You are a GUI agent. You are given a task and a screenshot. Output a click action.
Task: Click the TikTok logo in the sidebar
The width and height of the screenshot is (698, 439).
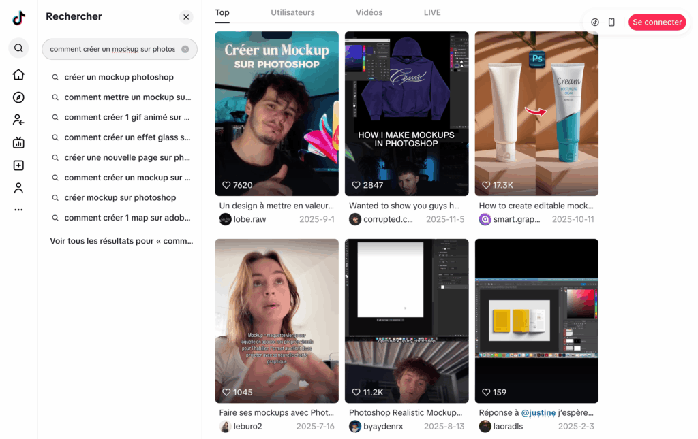pyautogui.click(x=18, y=18)
